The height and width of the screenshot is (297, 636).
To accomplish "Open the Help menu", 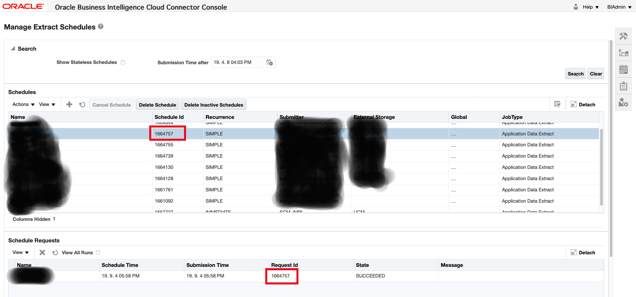I will [590, 7].
